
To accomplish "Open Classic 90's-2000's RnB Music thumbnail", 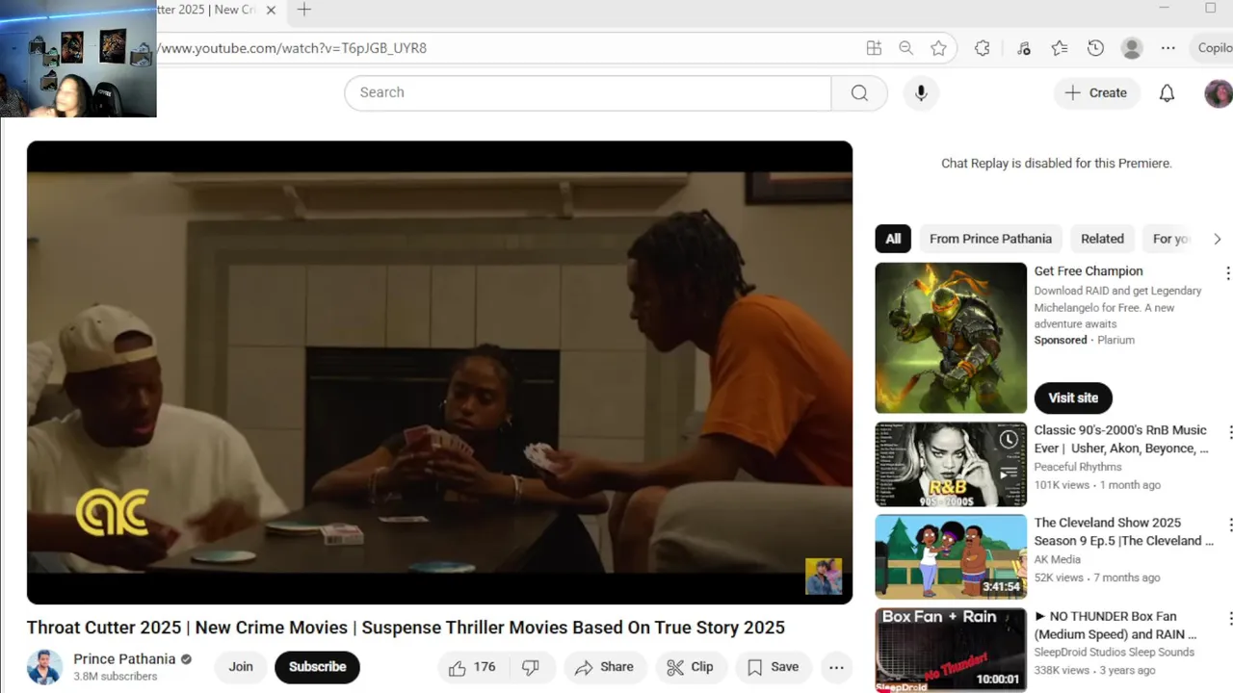I will point(951,464).
